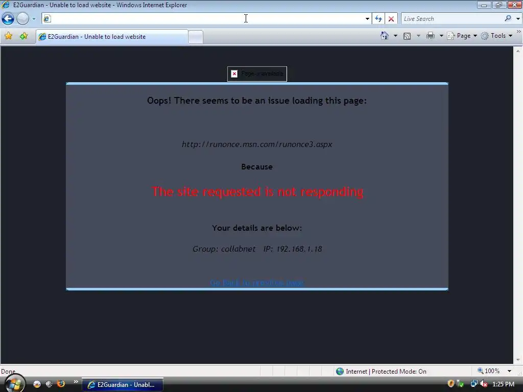Click the Add to Favorites star-plus icon
523x392 pixels.
tap(23, 36)
